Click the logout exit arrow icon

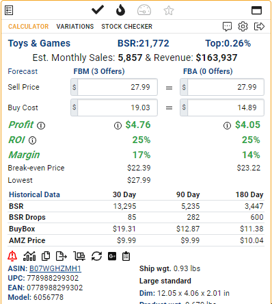point(259,27)
